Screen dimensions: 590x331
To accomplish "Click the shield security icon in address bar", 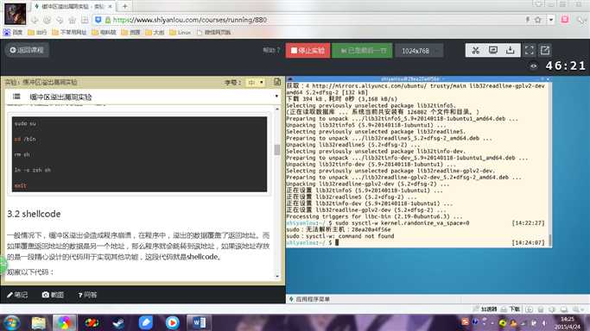I will [98, 20].
